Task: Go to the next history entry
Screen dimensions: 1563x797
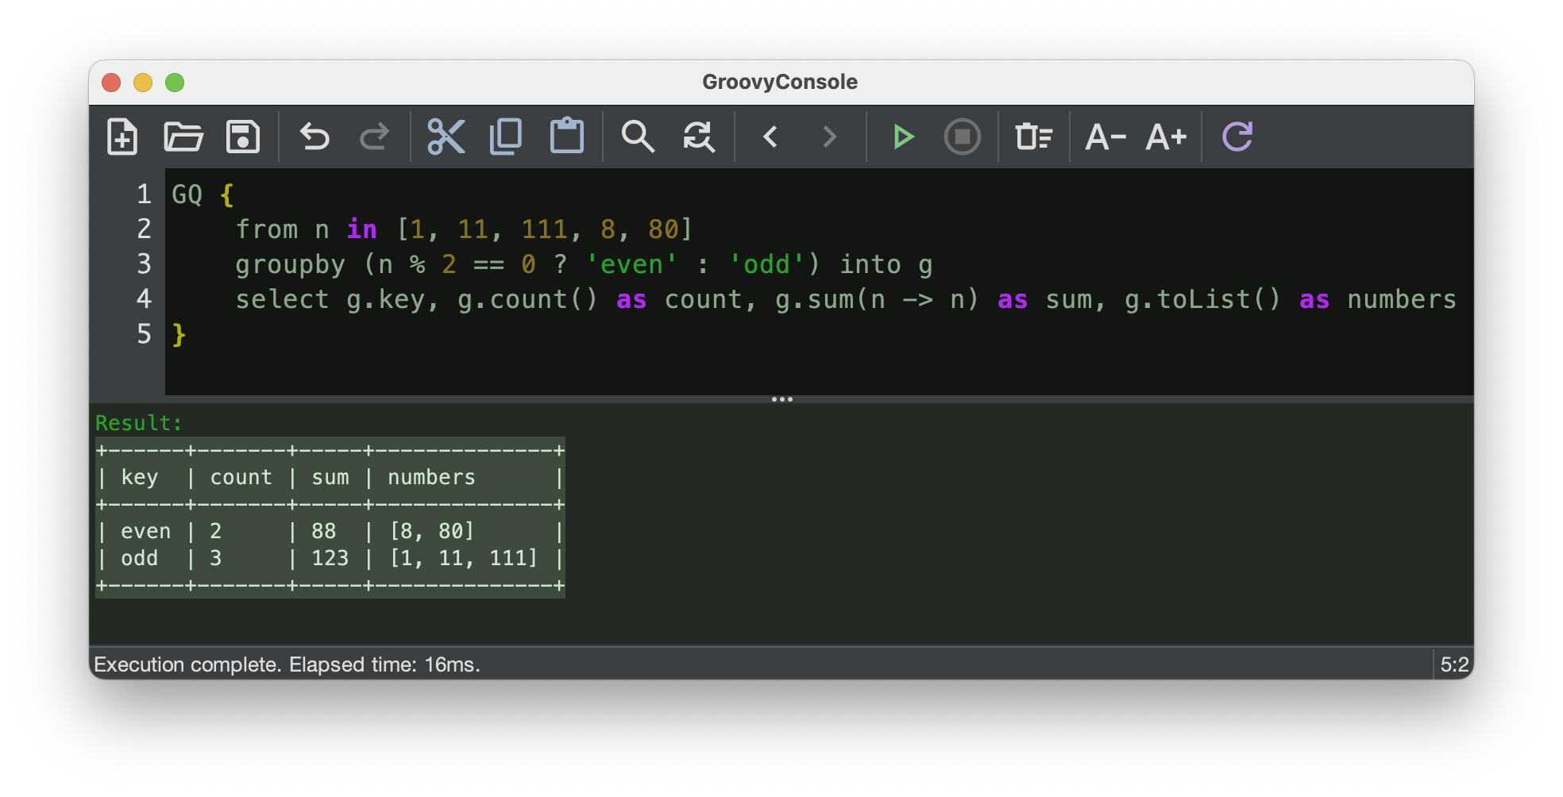Action: tap(830, 137)
